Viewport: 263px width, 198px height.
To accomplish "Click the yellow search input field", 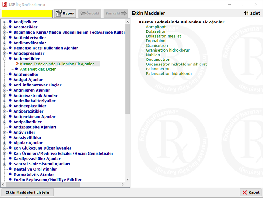I will tap(27, 14).
